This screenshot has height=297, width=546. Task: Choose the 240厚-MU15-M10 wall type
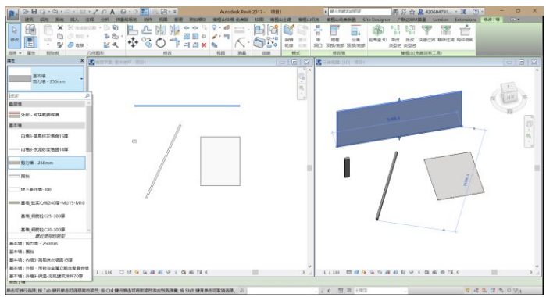(x=46, y=203)
